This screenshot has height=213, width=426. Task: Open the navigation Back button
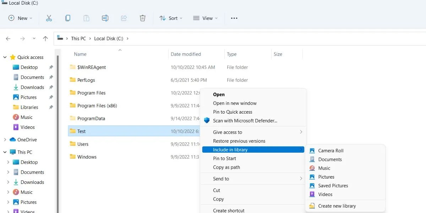tap(8, 38)
